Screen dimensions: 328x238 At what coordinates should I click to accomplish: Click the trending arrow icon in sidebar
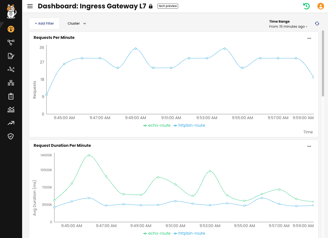click(11, 123)
